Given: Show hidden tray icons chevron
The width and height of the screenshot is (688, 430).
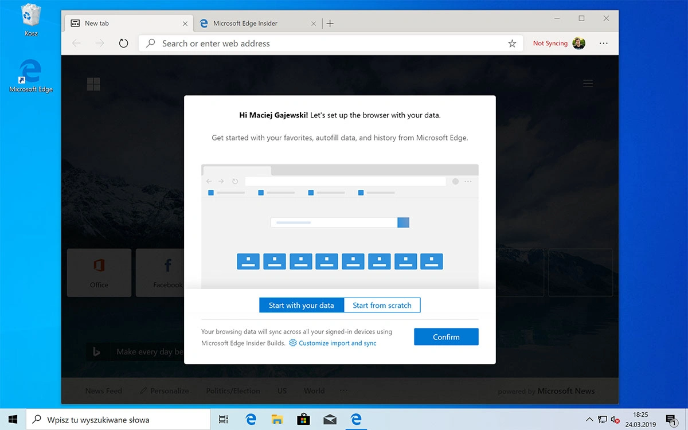Looking at the screenshot, I should [589, 419].
